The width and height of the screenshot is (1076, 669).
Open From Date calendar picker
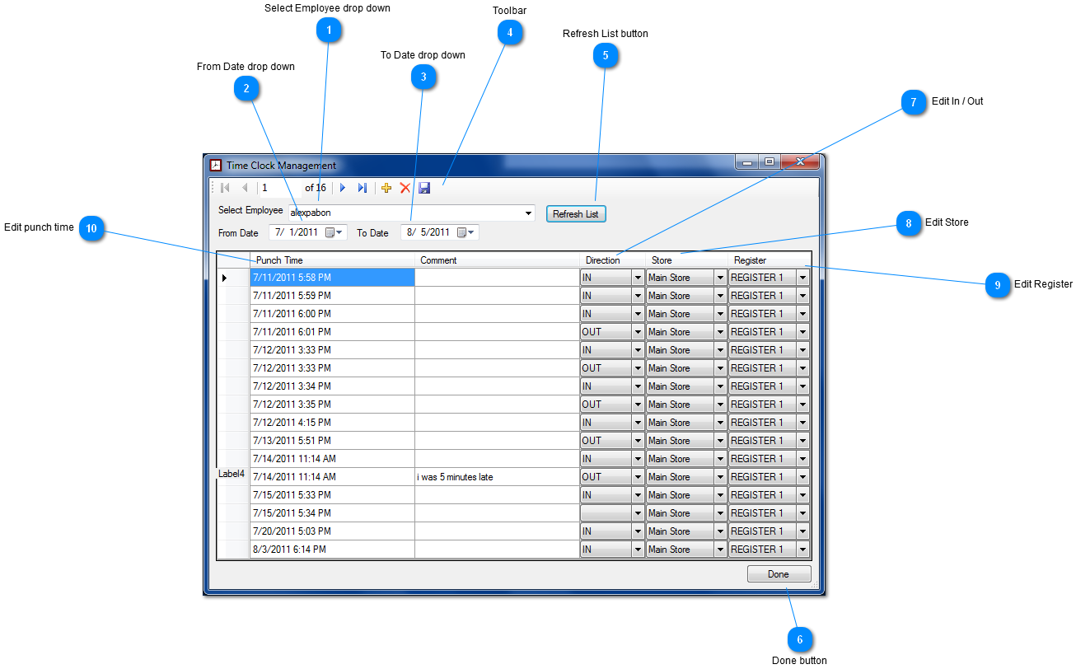(x=334, y=232)
